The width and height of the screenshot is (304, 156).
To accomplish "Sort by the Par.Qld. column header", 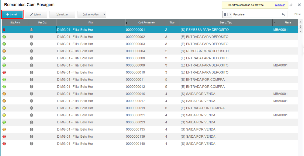I will tap(43, 23).
